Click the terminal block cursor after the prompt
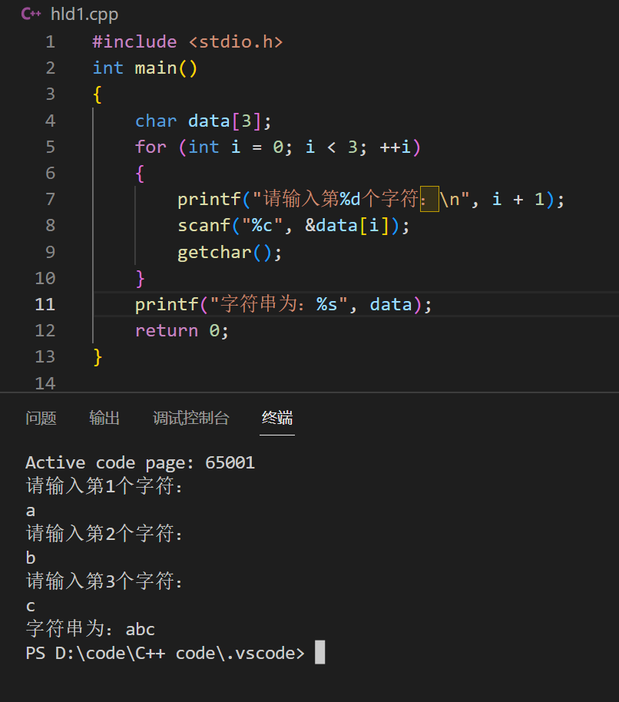The height and width of the screenshot is (702, 619). point(320,652)
